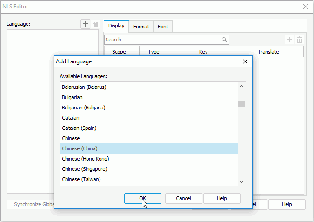Select Chinese (Taiwan) from the list
314x222 pixels.
click(81, 179)
